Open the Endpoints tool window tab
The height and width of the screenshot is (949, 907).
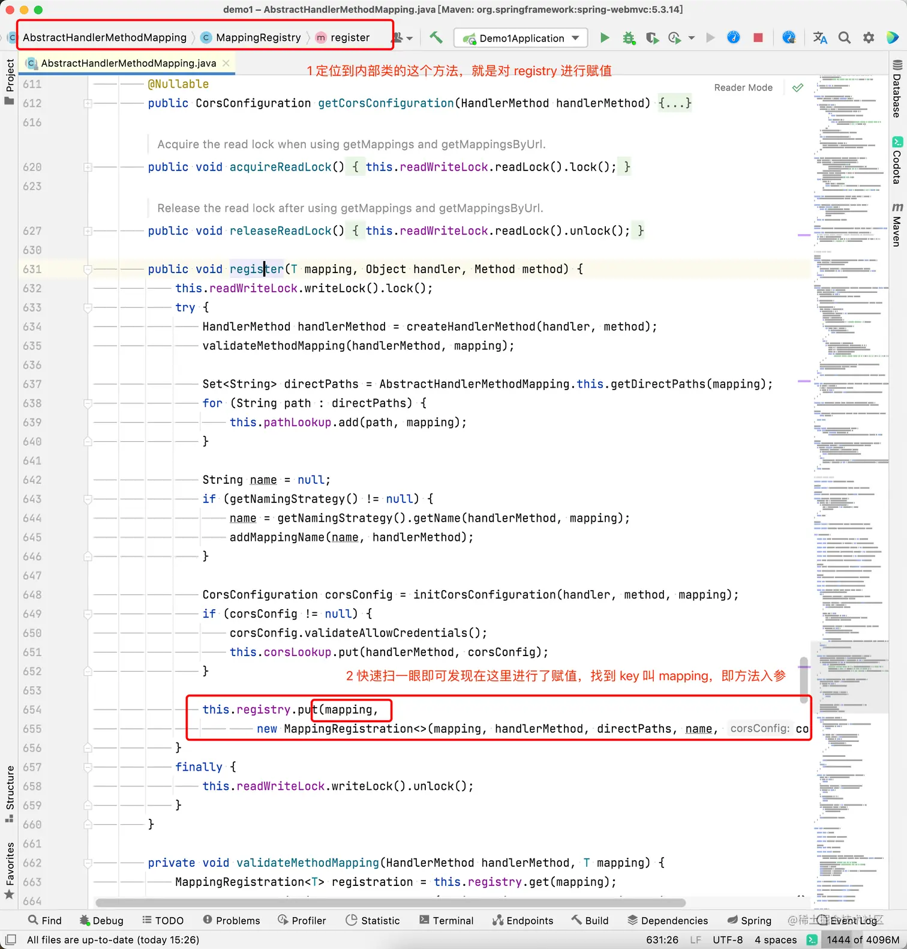(522, 920)
